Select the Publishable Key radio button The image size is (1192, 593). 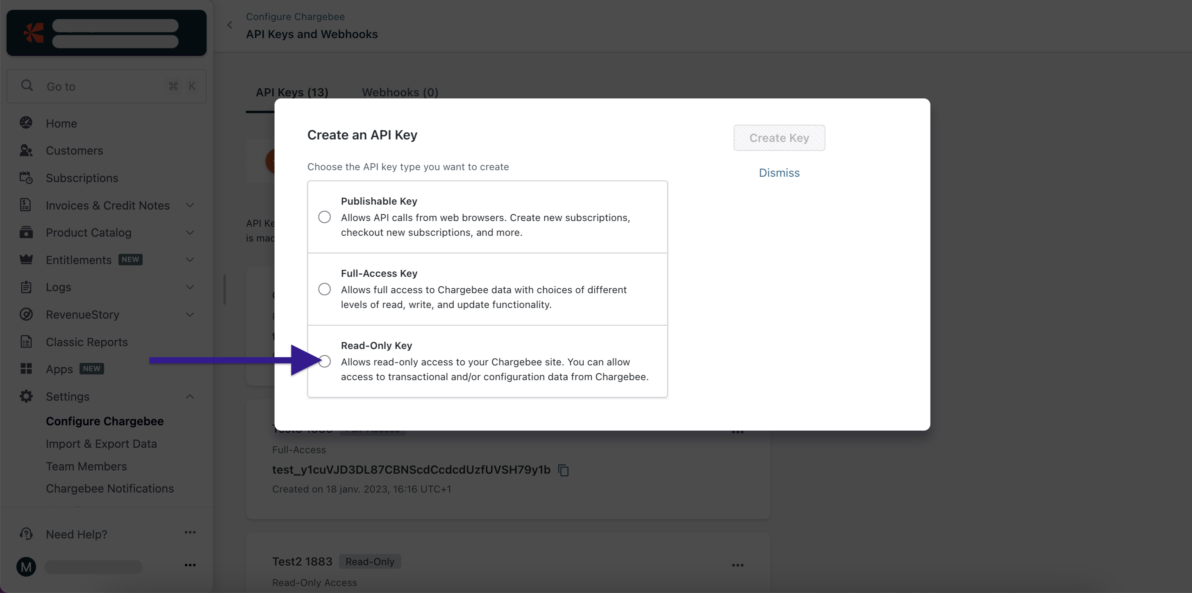324,217
